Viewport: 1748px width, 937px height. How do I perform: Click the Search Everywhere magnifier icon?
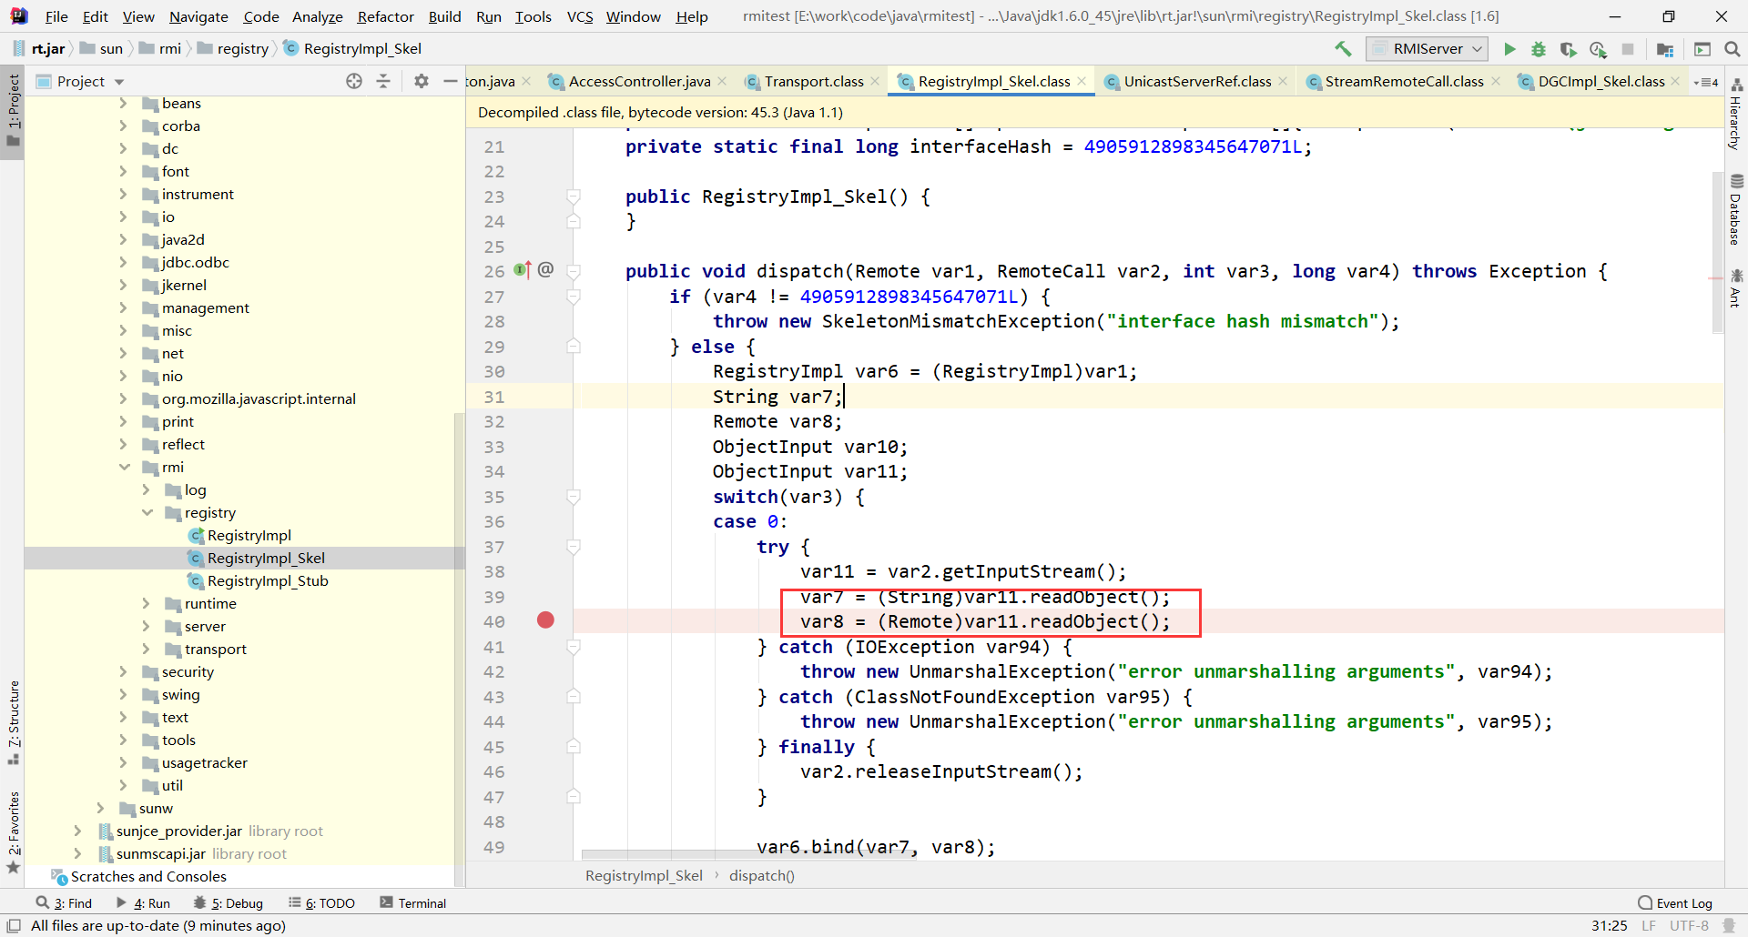(1732, 49)
